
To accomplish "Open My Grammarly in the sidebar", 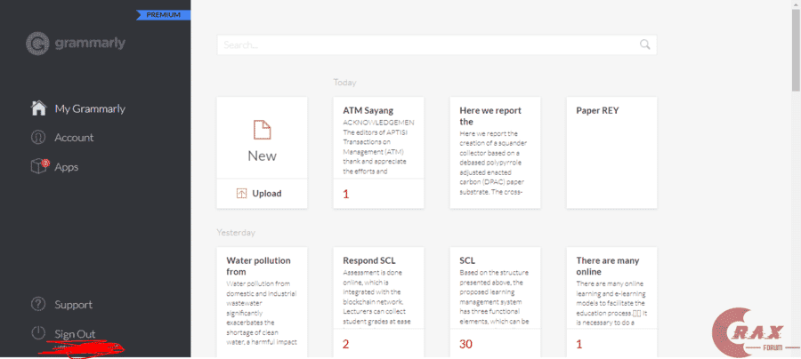I will click(90, 109).
